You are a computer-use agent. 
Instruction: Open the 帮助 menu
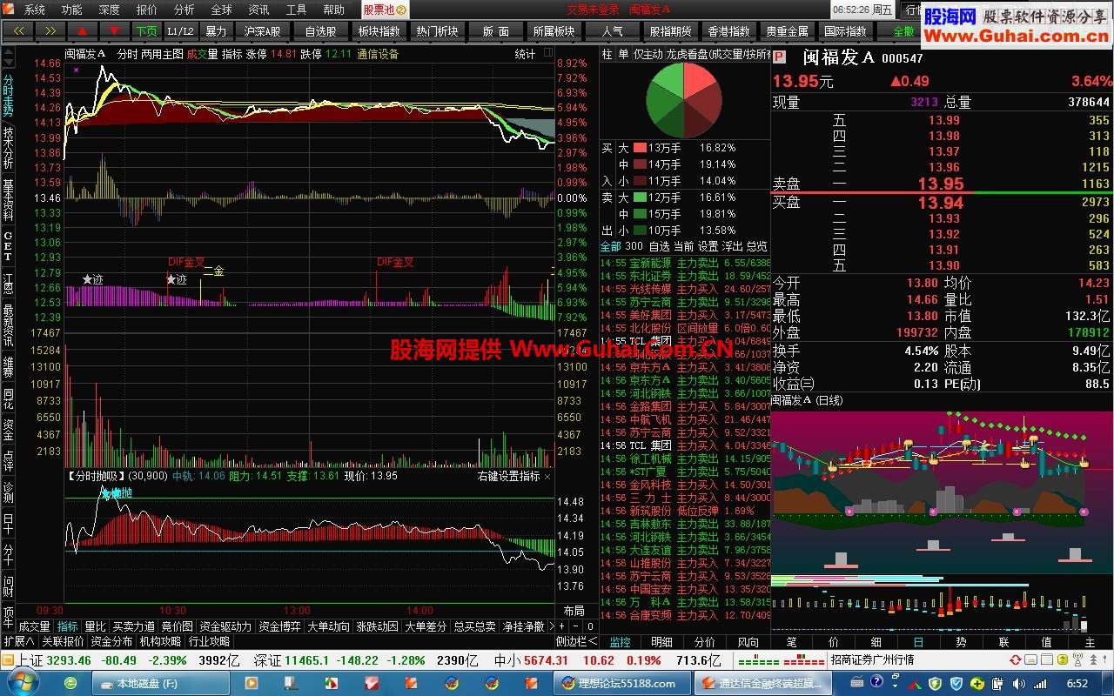[333, 10]
